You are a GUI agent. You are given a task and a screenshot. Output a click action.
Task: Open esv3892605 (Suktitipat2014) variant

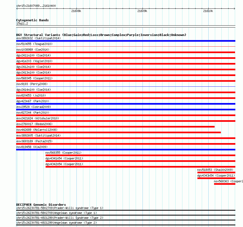click(x=38, y=135)
